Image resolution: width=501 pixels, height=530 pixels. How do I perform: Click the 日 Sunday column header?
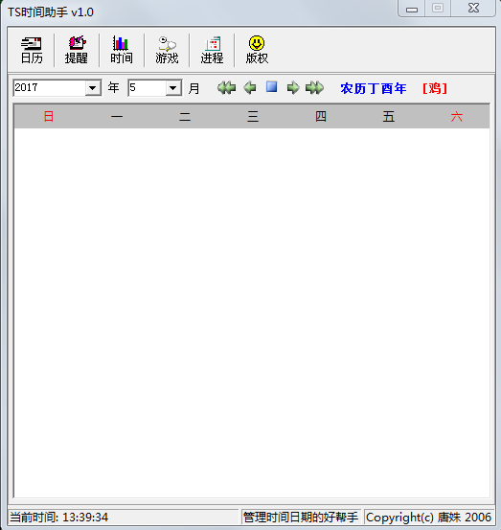point(49,117)
